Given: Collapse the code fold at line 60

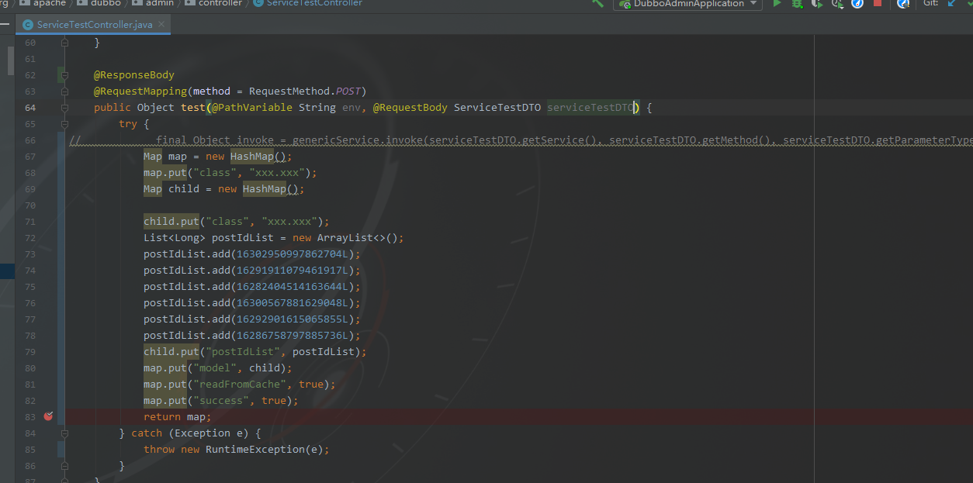Looking at the screenshot, I should click(66, 43).
